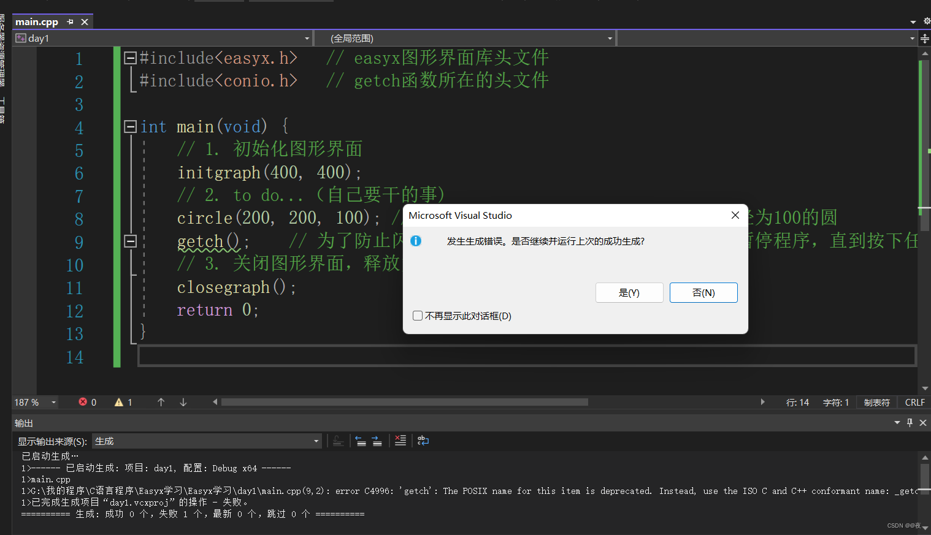Screen dimensions: 931x535
Task: Click the split editor window icon
Action: point(925,39)
